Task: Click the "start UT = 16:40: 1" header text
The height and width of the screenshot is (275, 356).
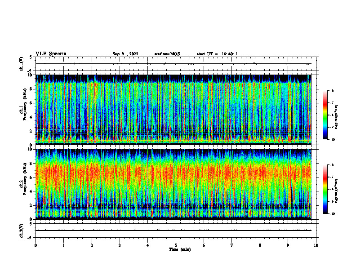Action: point(217,54)
